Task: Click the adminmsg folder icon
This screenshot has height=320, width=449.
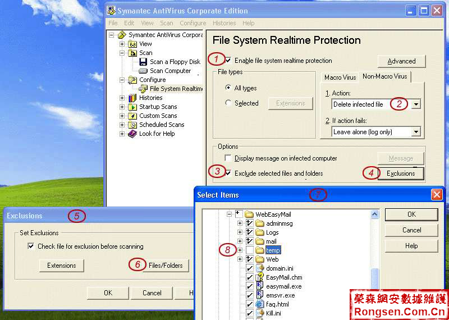Action: point(259,223)
